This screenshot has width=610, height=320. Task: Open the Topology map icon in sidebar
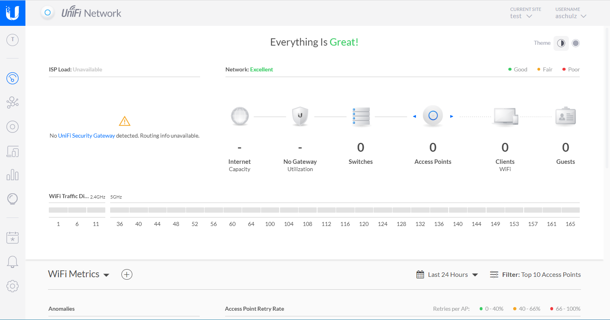13,102
